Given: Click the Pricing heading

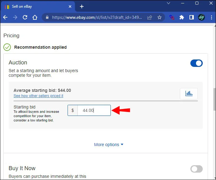Looking at the screenshot, I should (x=11, y=35).
